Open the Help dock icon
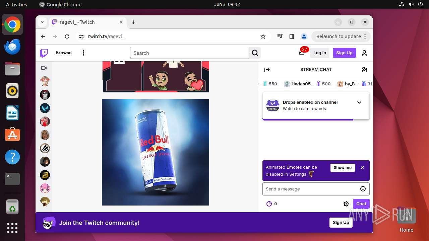429x241 pixels. (12, 157)
